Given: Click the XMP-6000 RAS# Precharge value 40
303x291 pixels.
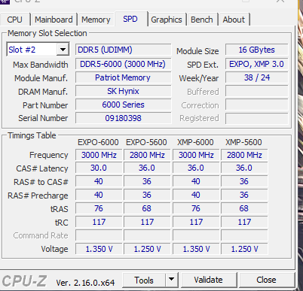Looking at the screenshot, I should coord(196,195).
